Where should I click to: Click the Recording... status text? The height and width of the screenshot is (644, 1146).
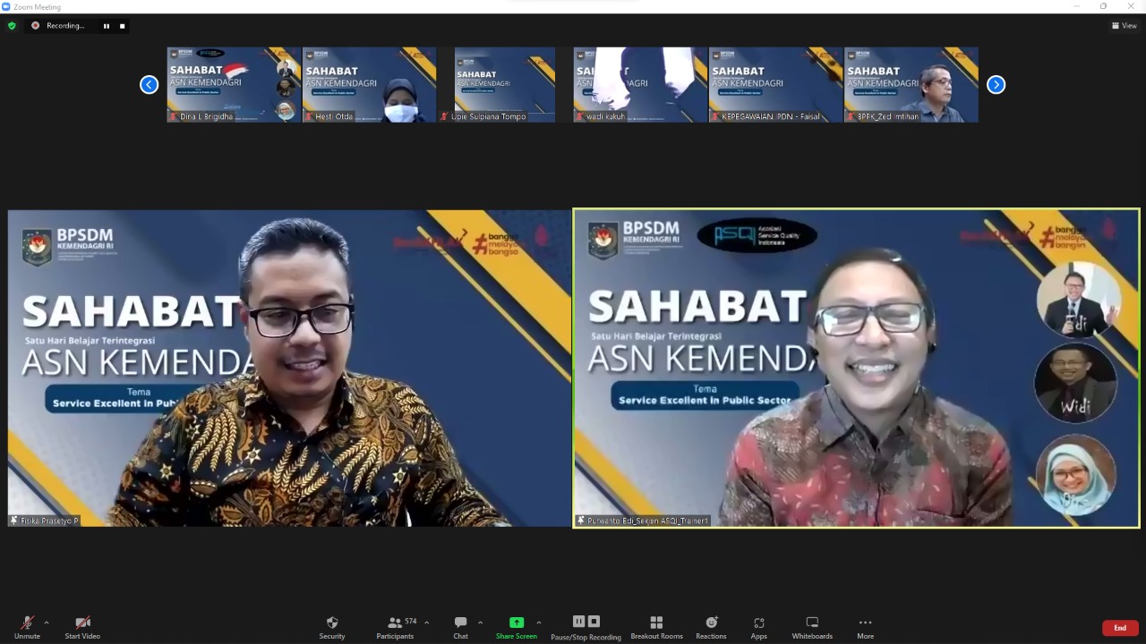coord(65,26)
